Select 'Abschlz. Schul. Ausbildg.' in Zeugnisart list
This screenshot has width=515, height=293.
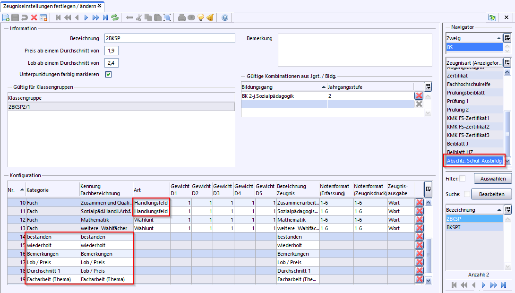coord(474,161)
